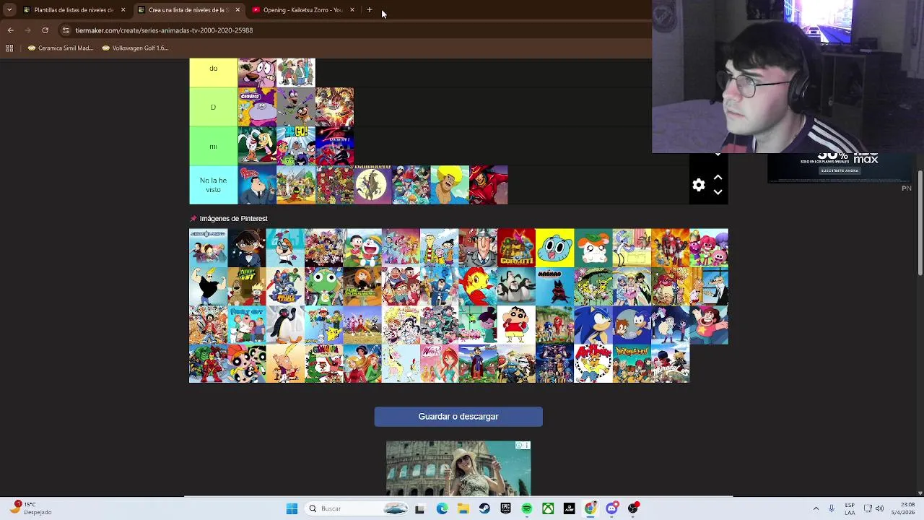Pick the Pokémon Ash and Pikachu image
The height and width of the screenshot is (520, 924).
pos(324,325)
